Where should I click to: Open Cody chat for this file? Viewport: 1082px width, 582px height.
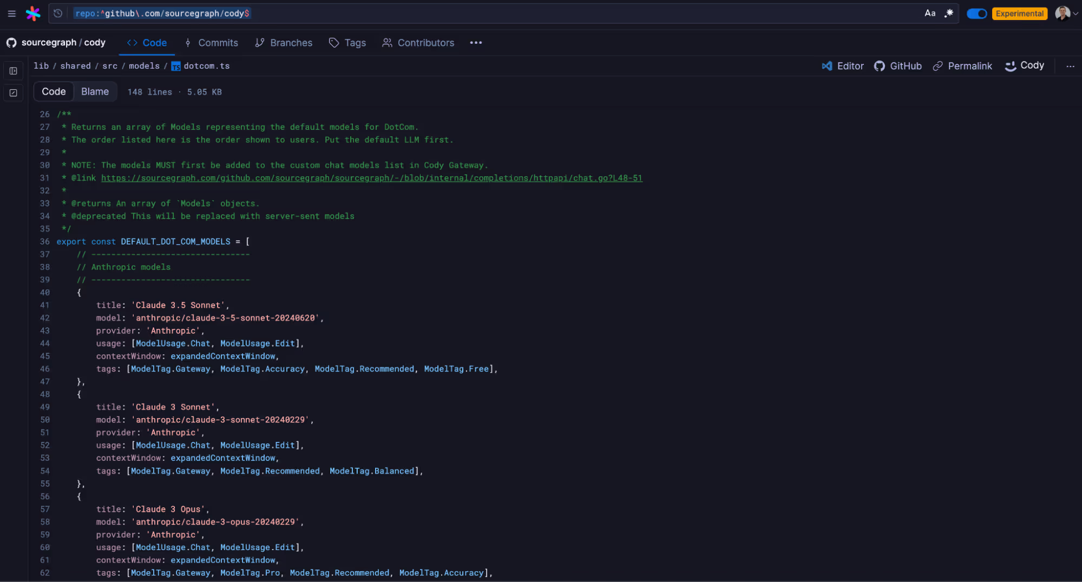click(x=1024, y=65)
